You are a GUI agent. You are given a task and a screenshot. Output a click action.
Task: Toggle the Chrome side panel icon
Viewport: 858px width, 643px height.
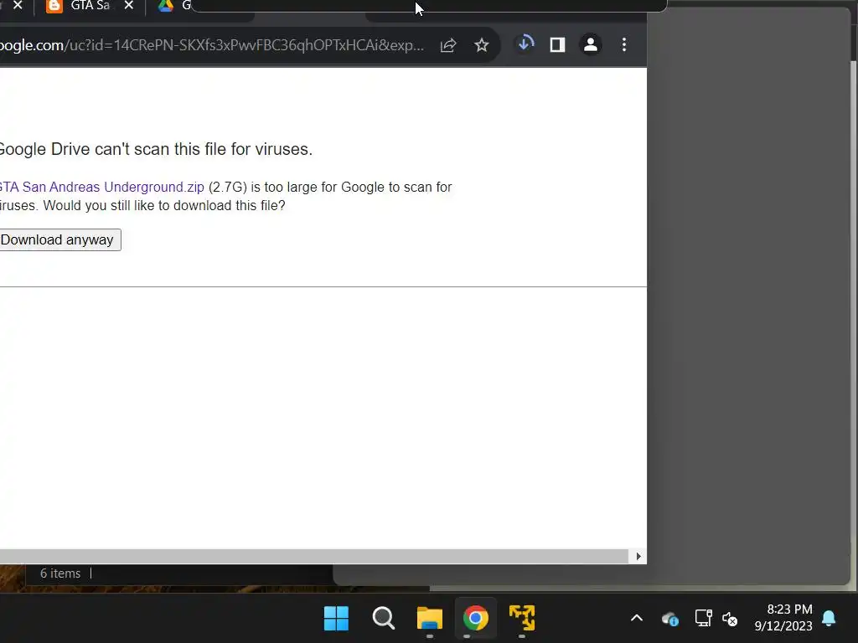point(557,45)
